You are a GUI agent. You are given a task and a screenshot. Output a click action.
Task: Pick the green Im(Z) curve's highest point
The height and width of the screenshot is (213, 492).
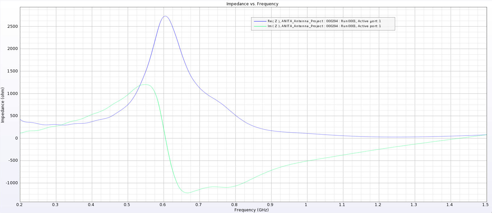(146, 84)
